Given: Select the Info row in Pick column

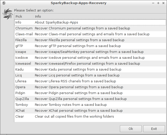Looking at the screenshot, I should tap(18, 22).
